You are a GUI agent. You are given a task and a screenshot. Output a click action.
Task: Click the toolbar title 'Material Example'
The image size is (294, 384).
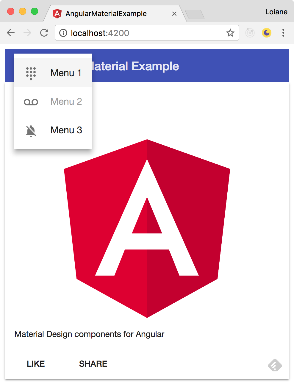135,66
